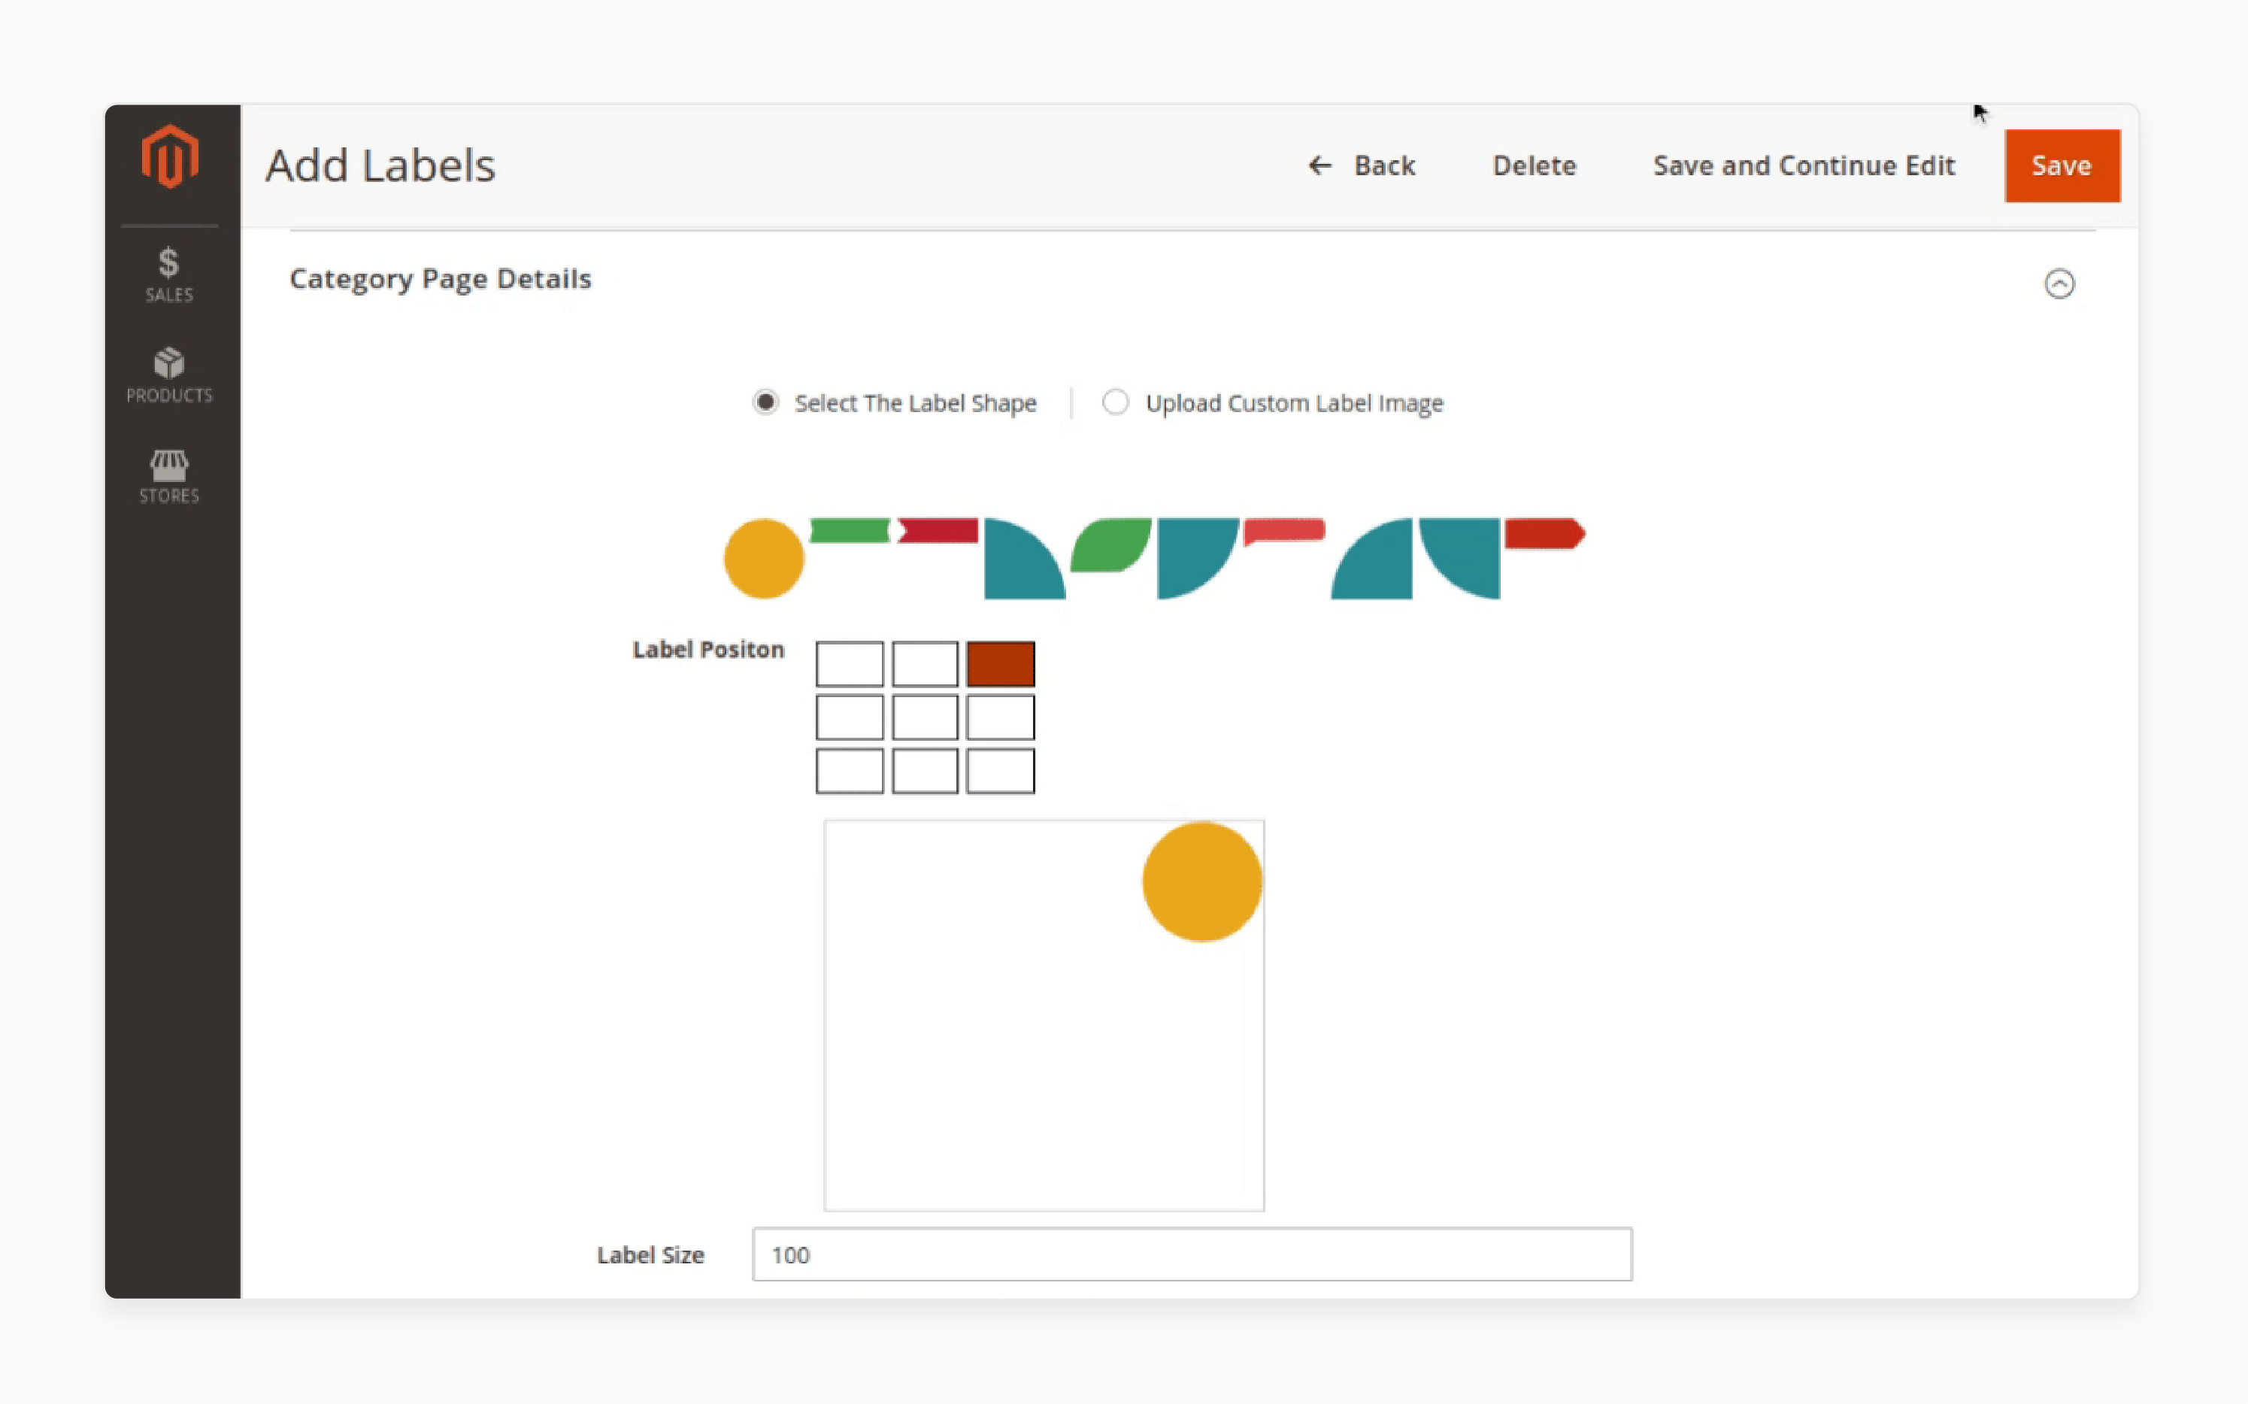
Task: Open the Sales menu in sidebar
Action: (x=169, y=274)
